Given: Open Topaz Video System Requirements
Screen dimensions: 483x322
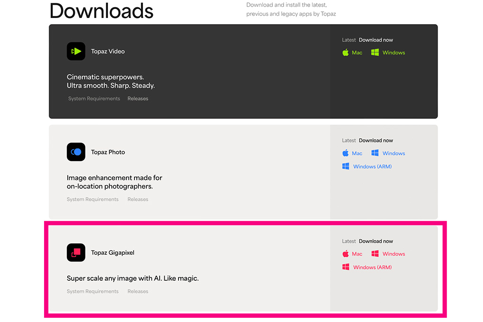Looking at the screenshot, I should tap(94, 98).
